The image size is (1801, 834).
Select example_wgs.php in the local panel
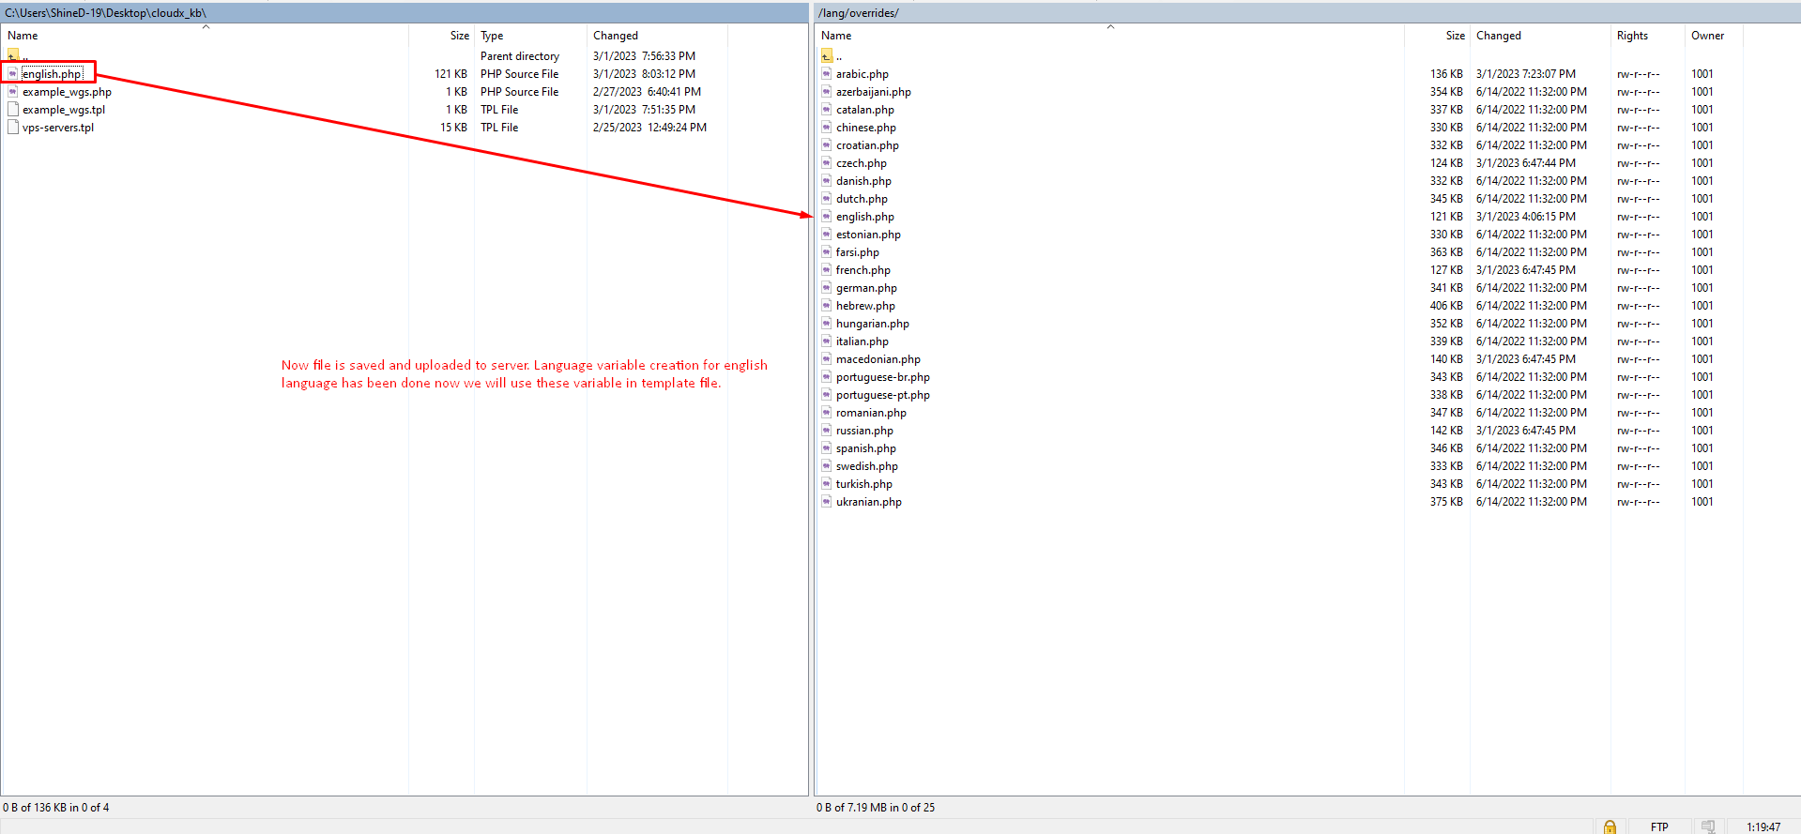[x=67, y=92]
